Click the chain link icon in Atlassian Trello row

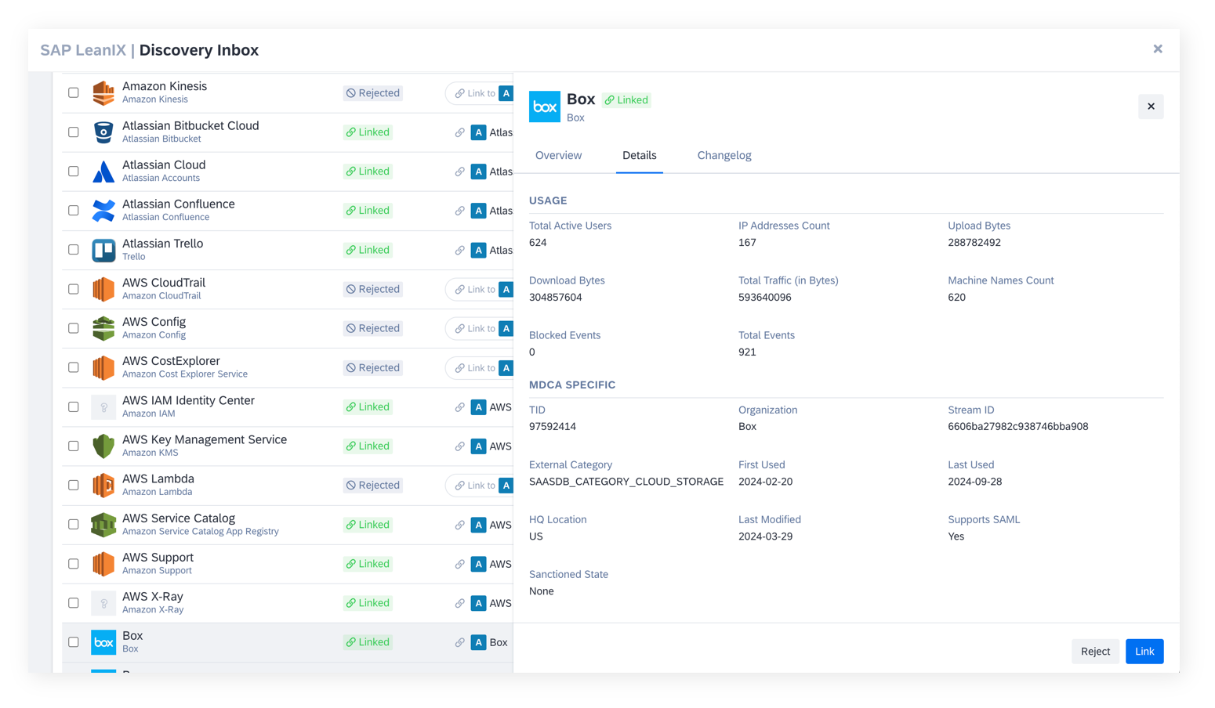point(460,250)
